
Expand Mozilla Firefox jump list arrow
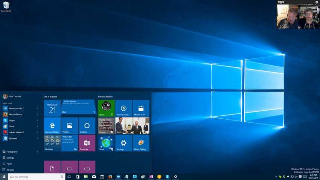click(38, 114)
